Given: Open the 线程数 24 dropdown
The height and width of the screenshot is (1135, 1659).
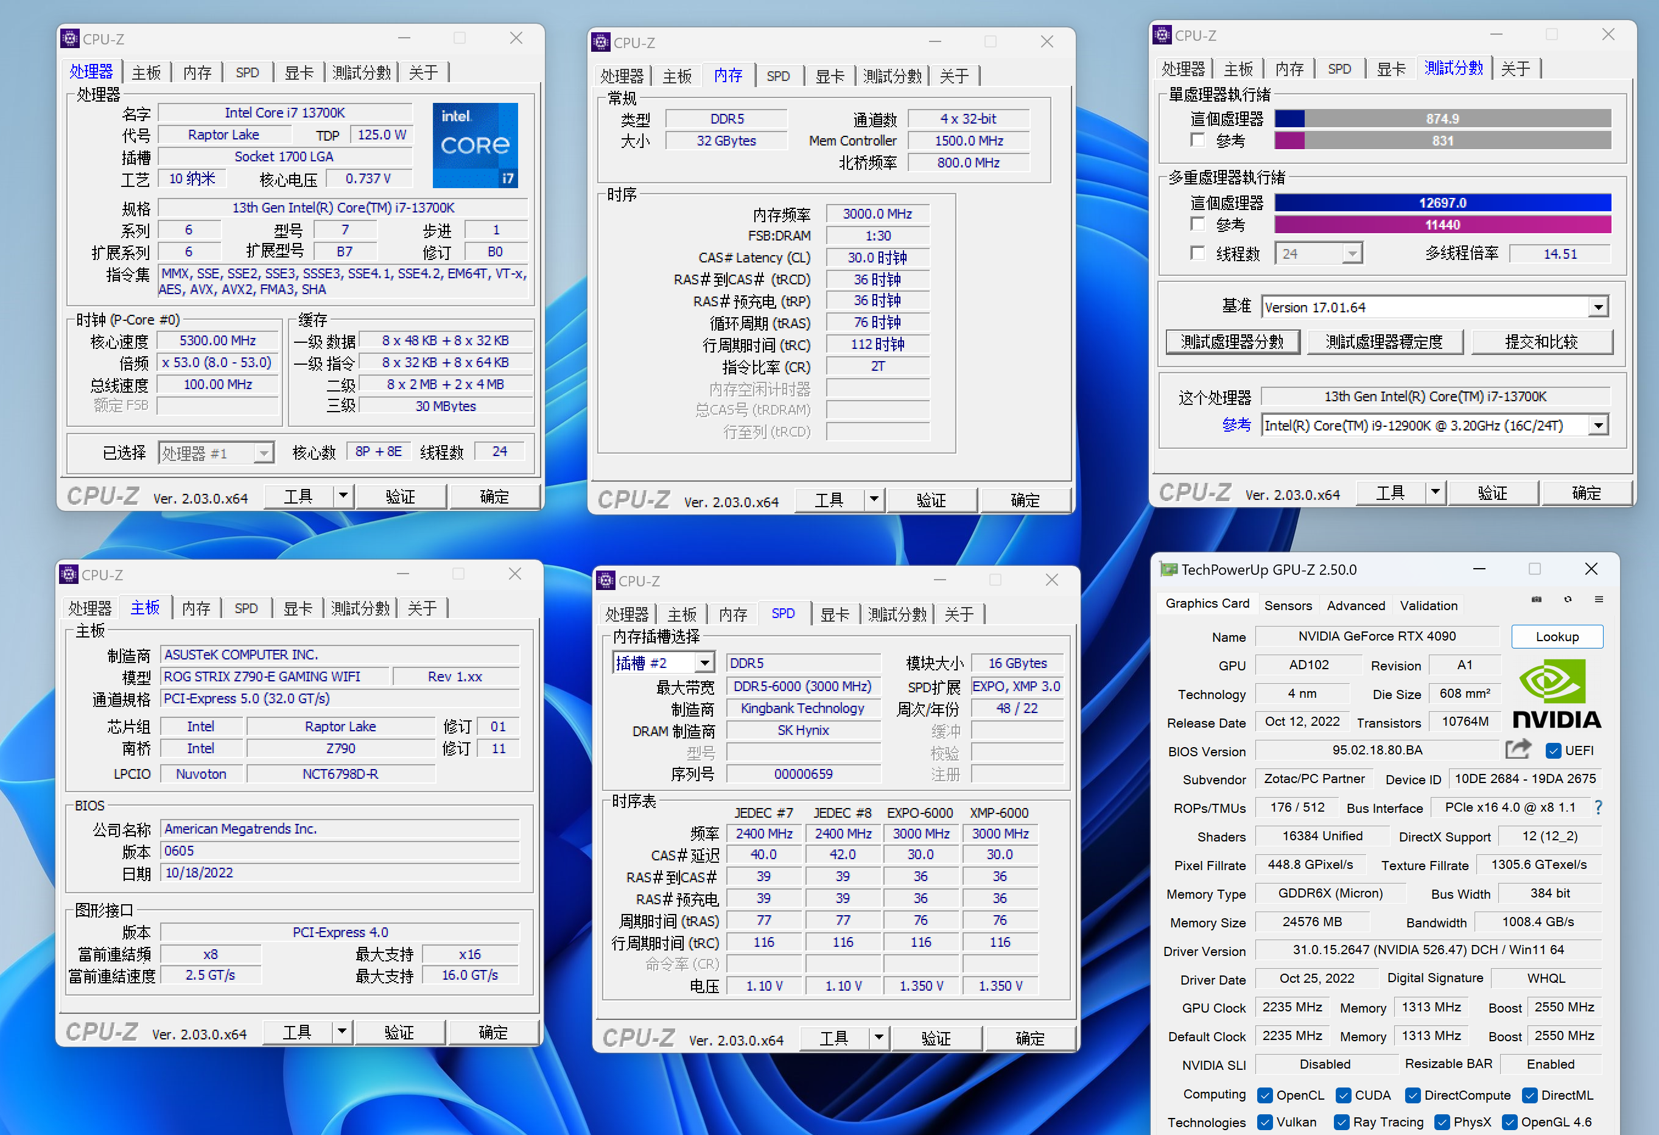Looking at the screenshot, I should pyautogui.click(x=1352, y=253).
